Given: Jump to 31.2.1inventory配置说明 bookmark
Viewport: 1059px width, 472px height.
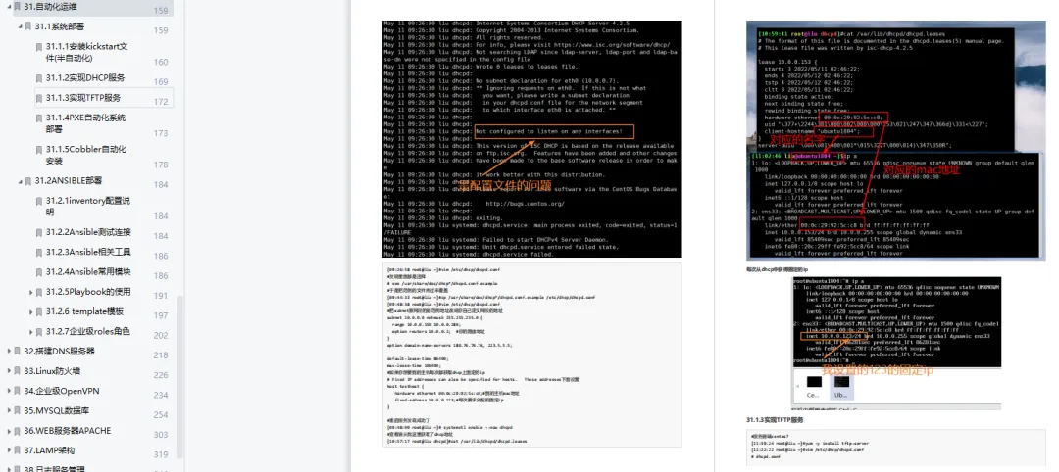Looking at the screenshot, I should point(88,207).
